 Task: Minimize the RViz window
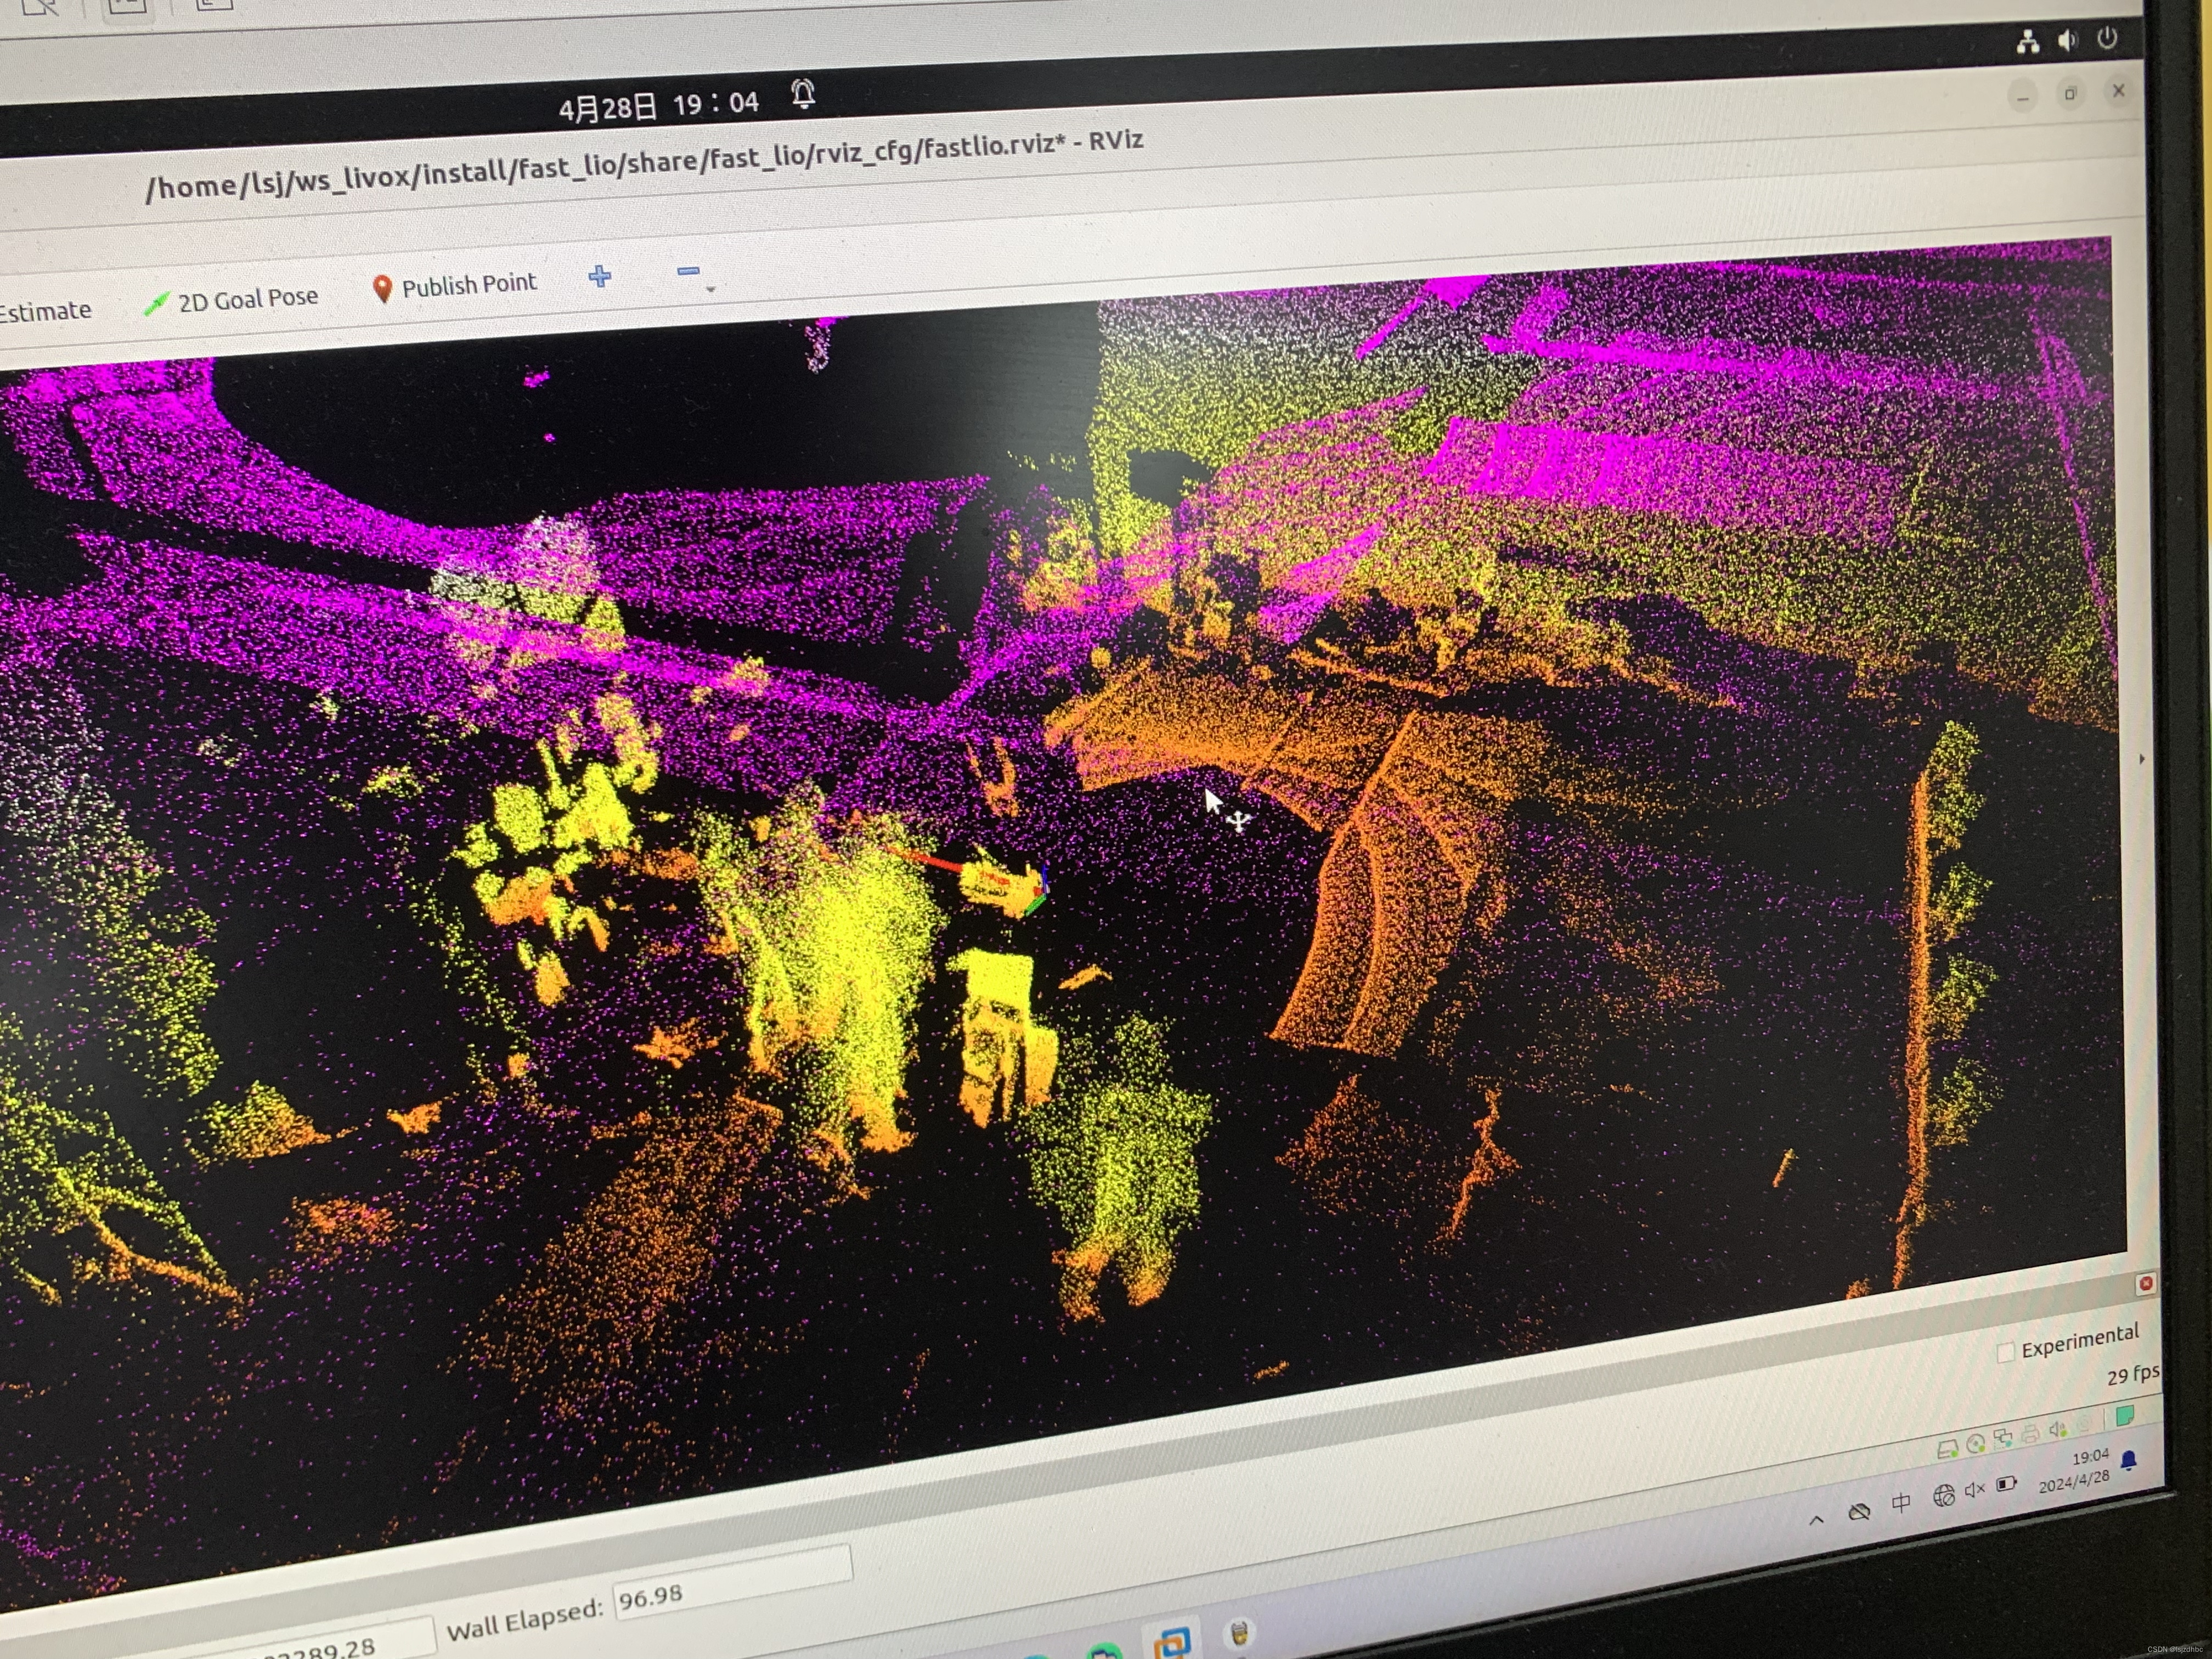[x=2022, y=98]
